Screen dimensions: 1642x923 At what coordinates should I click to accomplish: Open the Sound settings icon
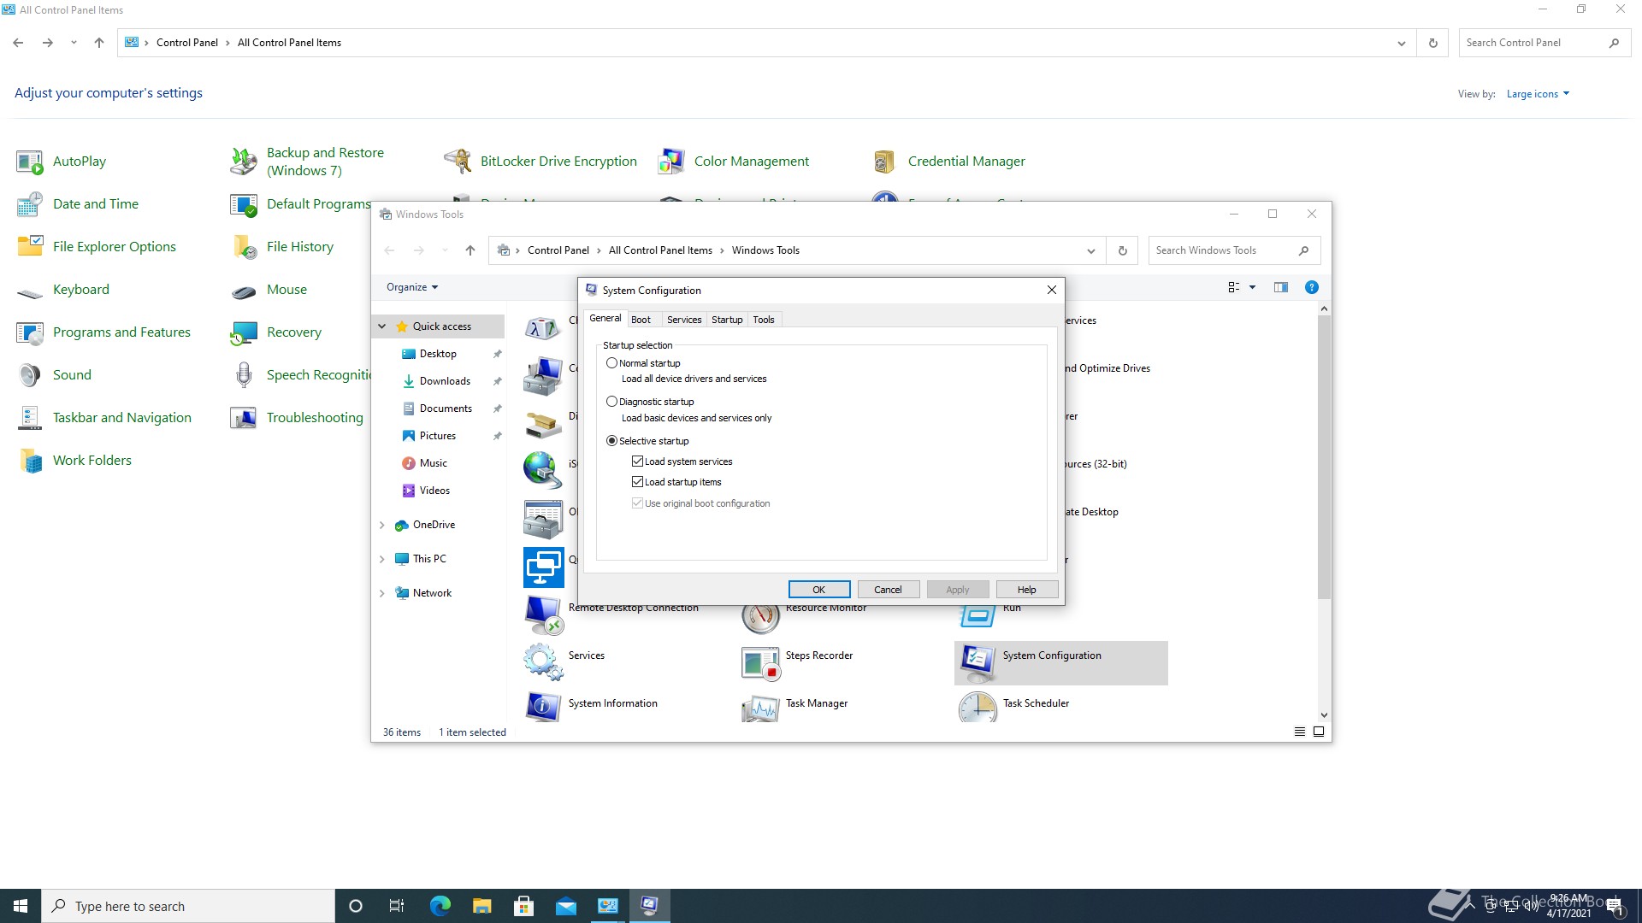coord(30,375)
